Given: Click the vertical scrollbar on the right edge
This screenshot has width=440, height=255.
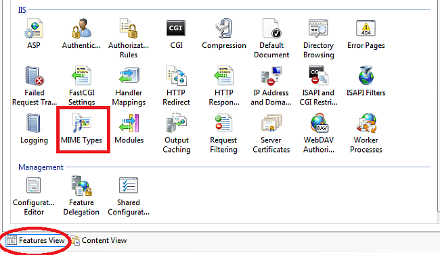Looking at the screenshot, I should (439, 107).
